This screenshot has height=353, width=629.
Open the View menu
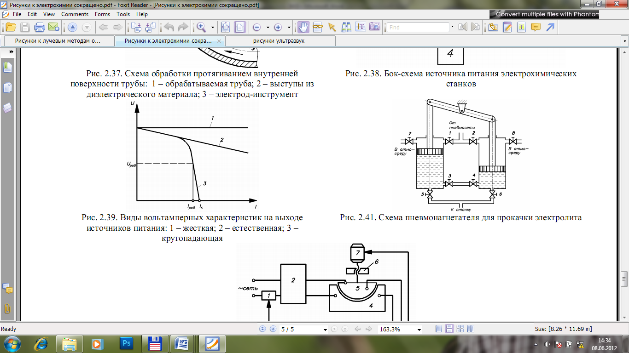(x=49, y=14)
